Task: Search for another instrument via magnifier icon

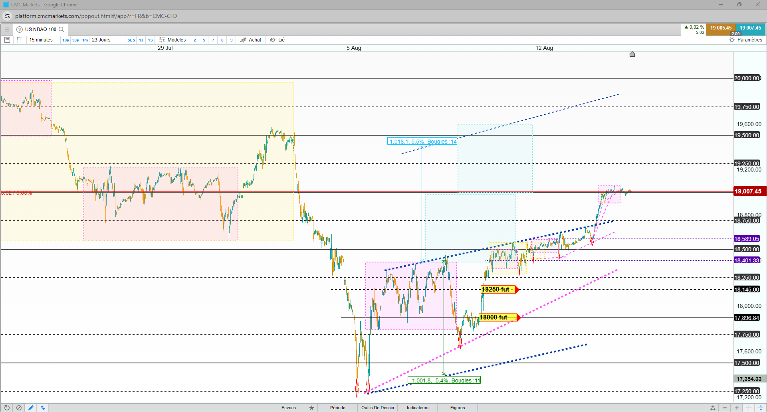Action: [x=61, y=30]
